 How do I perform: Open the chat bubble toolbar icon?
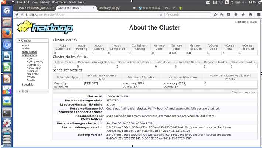pos(250,15)
